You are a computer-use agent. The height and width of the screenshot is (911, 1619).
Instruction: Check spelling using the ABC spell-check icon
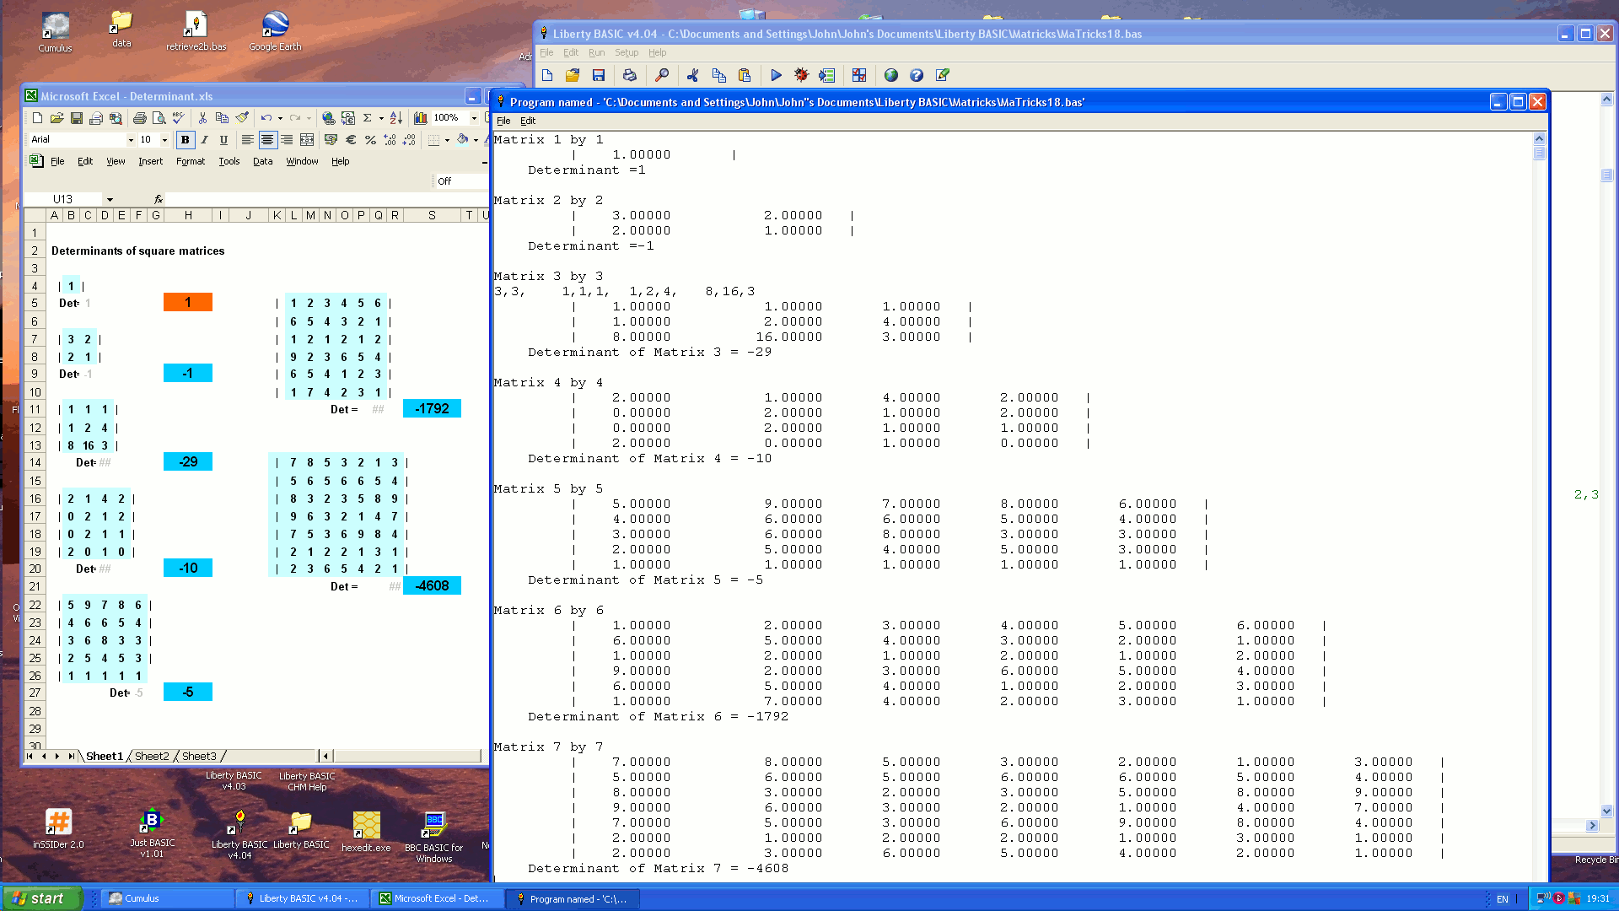(x=178, y=117)
